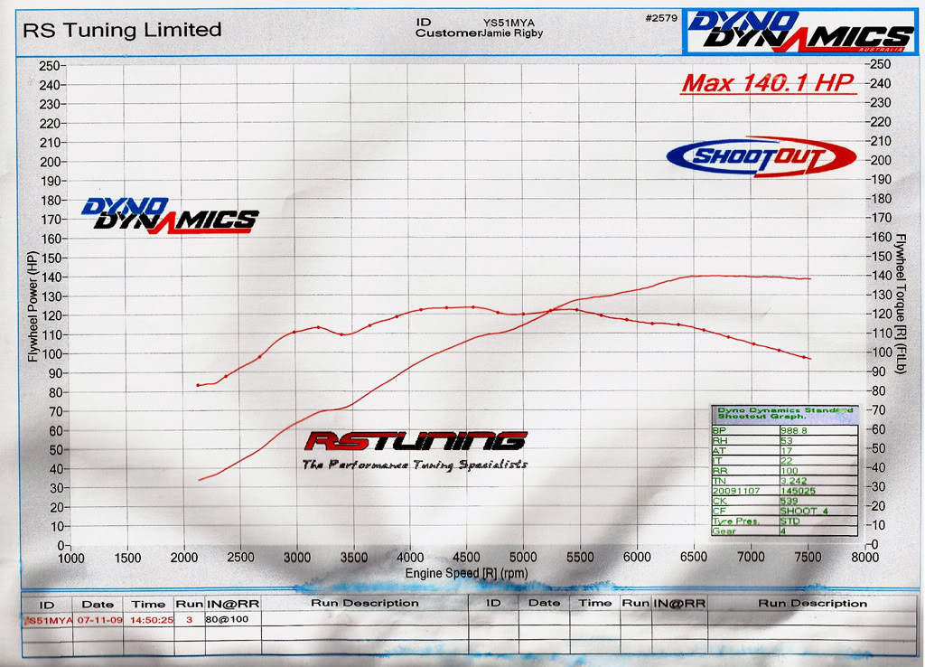This screenshot has width=925, height=667.
Task: Click the Dyno Dynamics logo in the header
Action: pyautogui.click(x=800, y=32)
